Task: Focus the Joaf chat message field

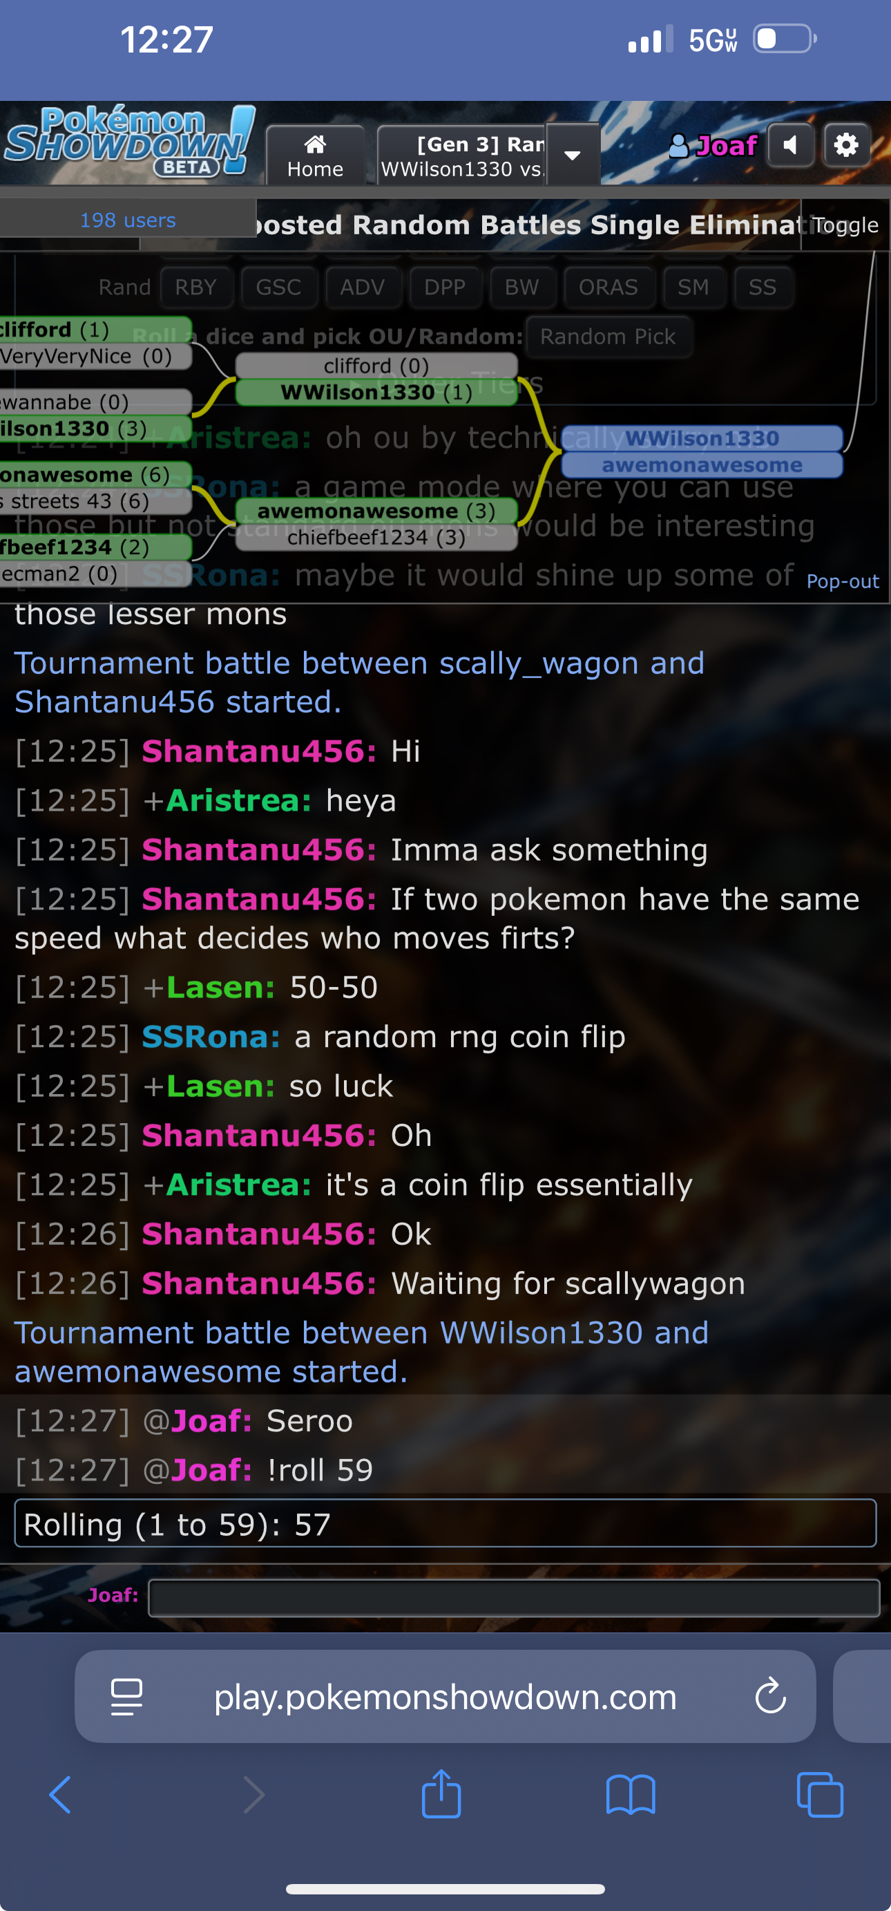Action: tap(514, 1598)
